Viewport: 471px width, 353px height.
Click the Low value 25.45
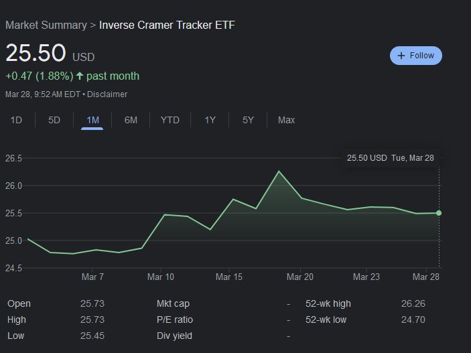click(92, 336)
